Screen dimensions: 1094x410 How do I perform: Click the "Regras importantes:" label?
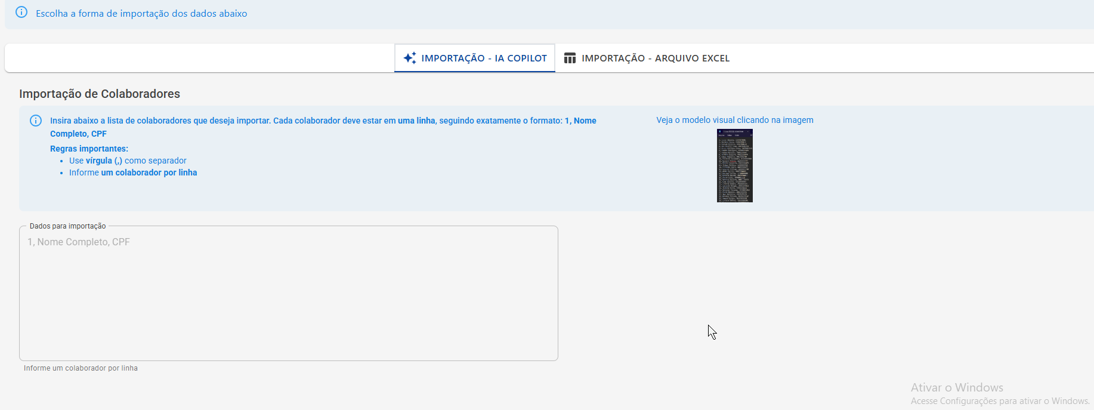point(89,149)
